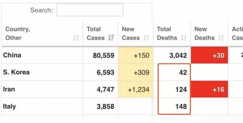Select China total cases 80,559 cell
The image size is (243, 123).
pyautogui.click(x=101, y=55)
